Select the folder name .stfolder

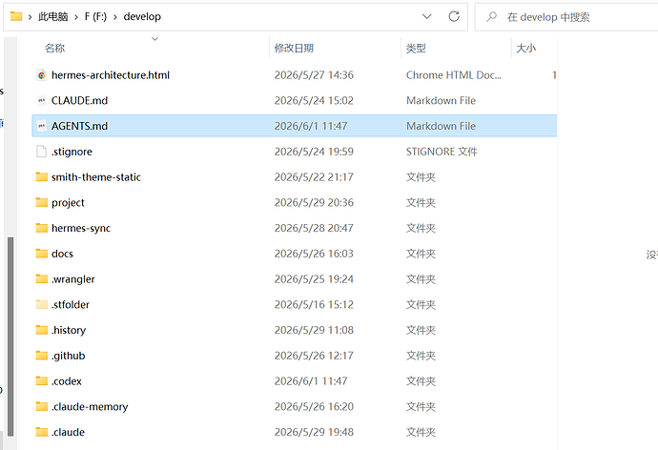(x=71, y=304)
